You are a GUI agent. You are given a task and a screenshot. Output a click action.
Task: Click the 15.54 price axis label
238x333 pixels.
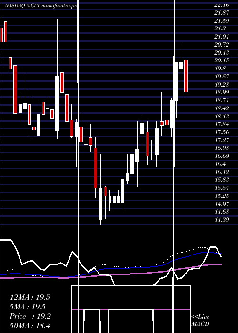coord(222,188)
